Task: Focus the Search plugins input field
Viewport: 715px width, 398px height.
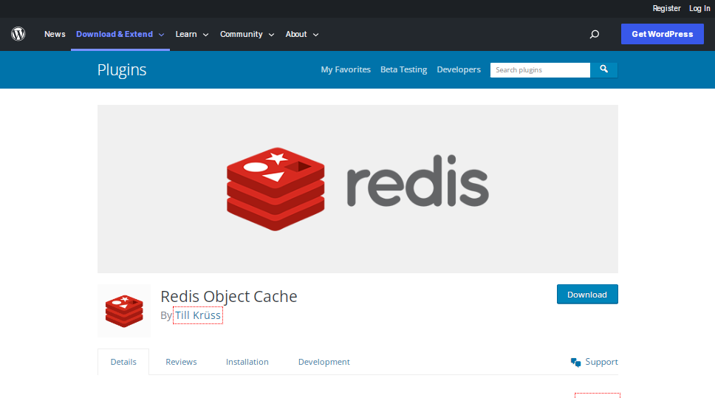Action: click(541, 69)
